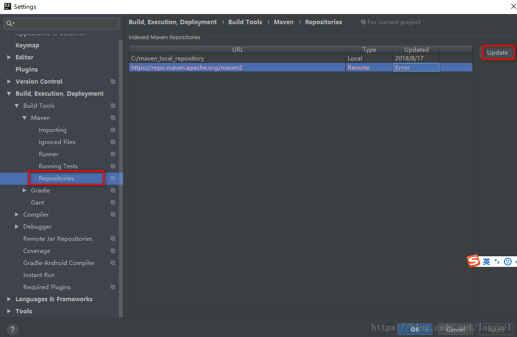Click project-level icon beside Repositories
Viewport: 517px width, 337px height.
pyautogui.click(x=113, y=178)
